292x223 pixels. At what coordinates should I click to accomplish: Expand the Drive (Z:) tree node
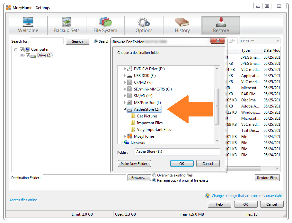pyautogui.click(x=22, y=56)
